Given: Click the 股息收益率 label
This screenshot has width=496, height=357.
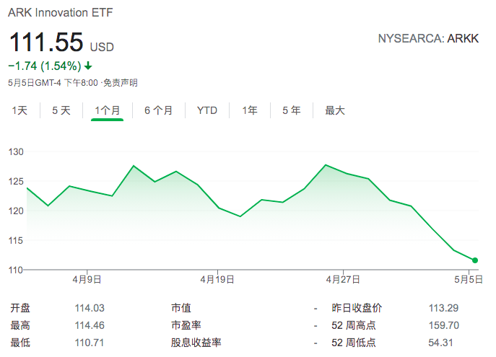Looking at the screenshot, I should point(196,343).
